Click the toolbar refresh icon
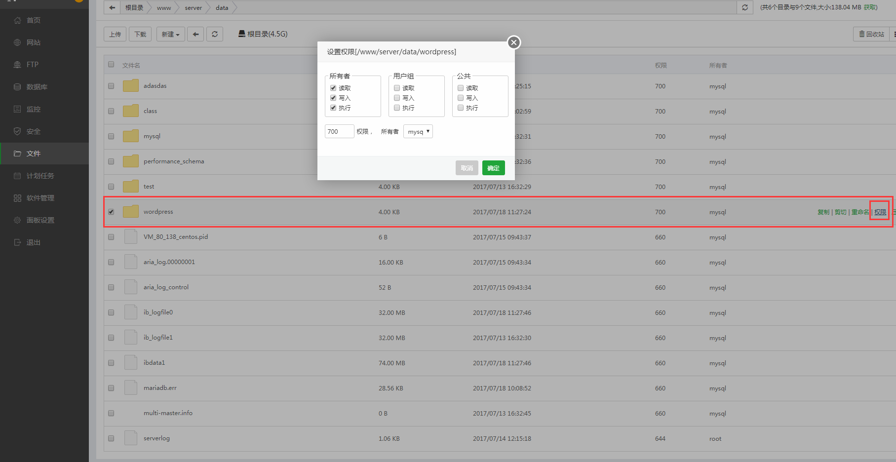Image resolution: width=896 pixels, height=462 pixels. pos(215,34)
